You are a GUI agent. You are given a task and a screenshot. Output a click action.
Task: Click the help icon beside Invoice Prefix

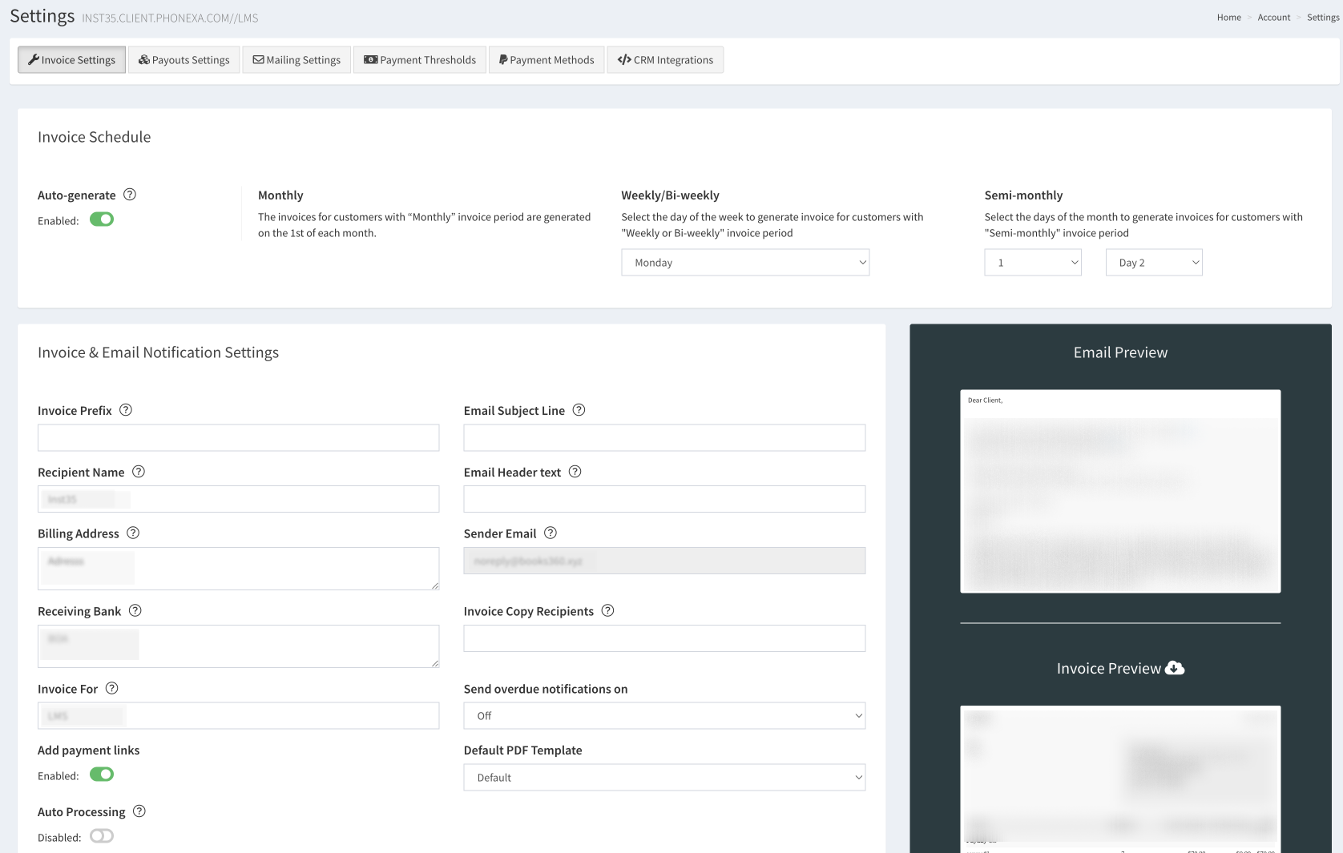click(126, 410)
